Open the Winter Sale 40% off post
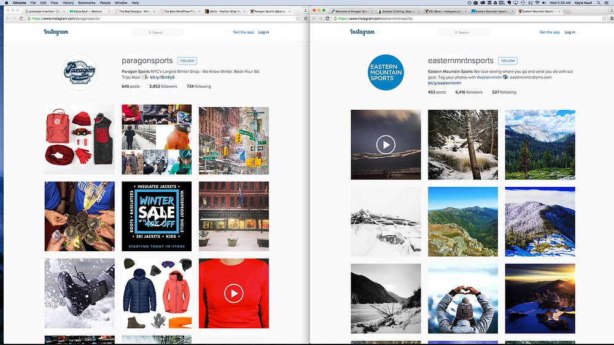 pos(157,216)
